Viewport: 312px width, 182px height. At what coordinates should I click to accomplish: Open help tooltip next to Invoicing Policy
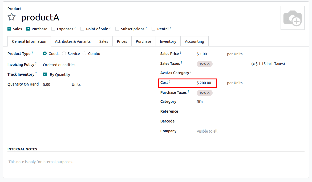(36, 64)
